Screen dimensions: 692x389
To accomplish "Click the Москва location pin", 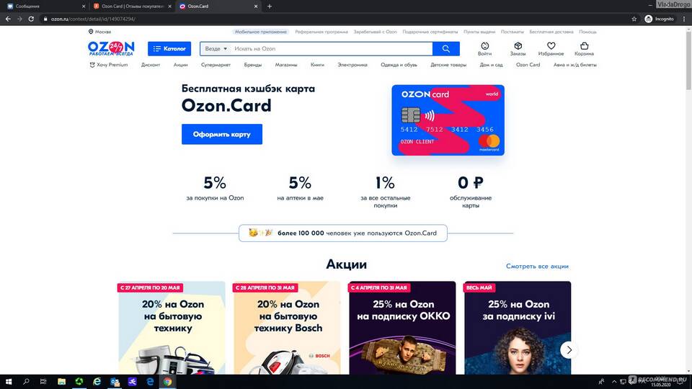I will pos(91,32).
